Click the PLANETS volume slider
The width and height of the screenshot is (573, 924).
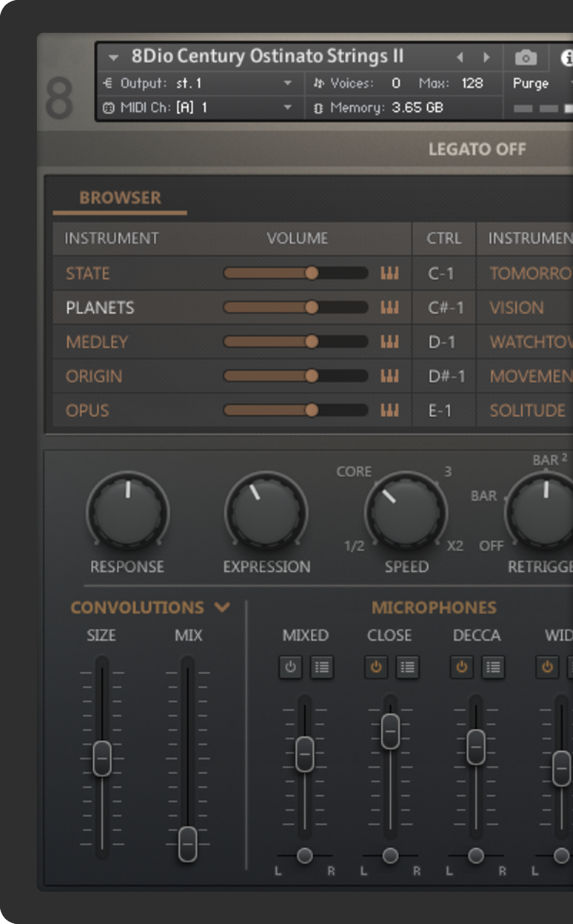(296, 307)
